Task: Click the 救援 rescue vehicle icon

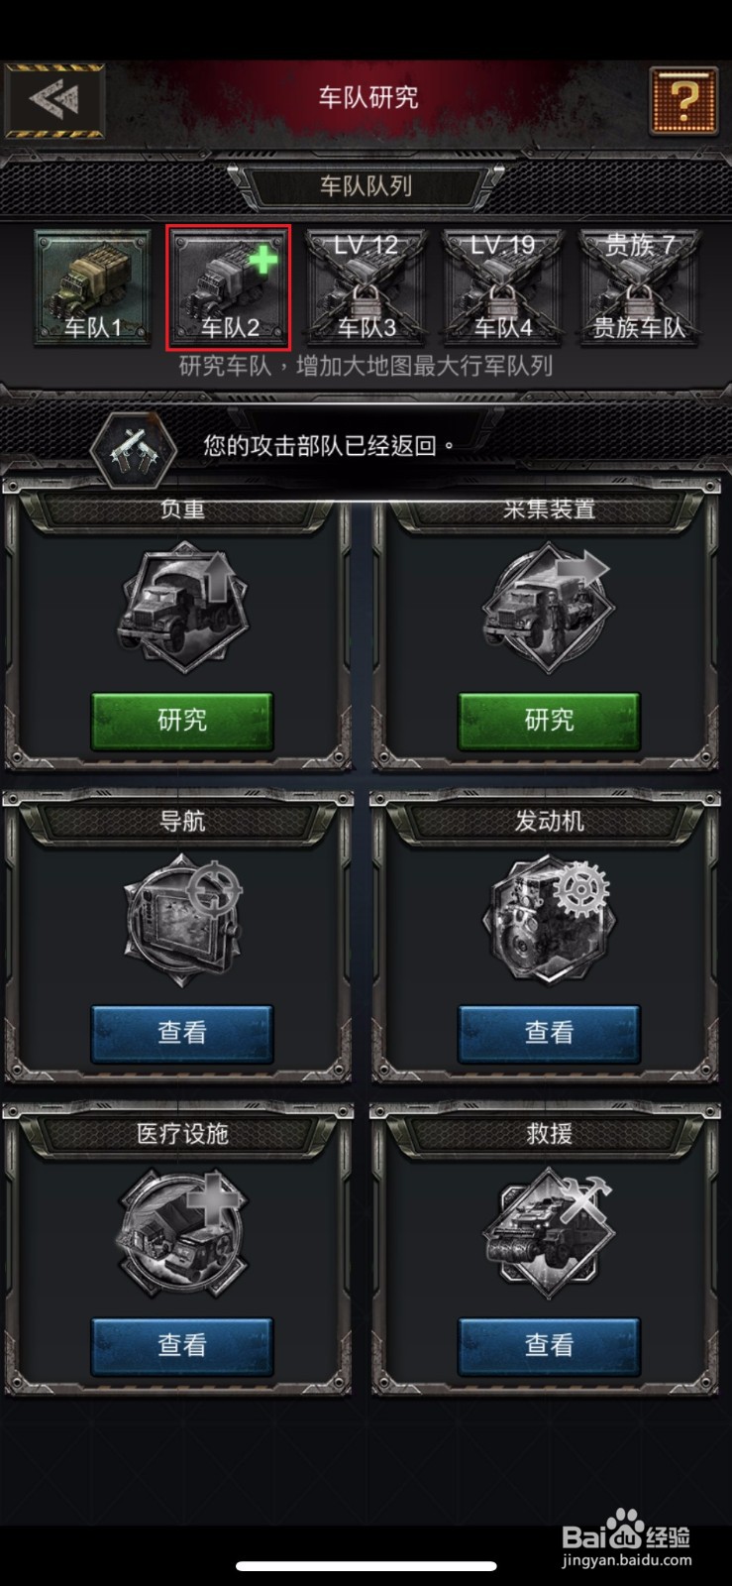Action: (x=549, y=1233)
